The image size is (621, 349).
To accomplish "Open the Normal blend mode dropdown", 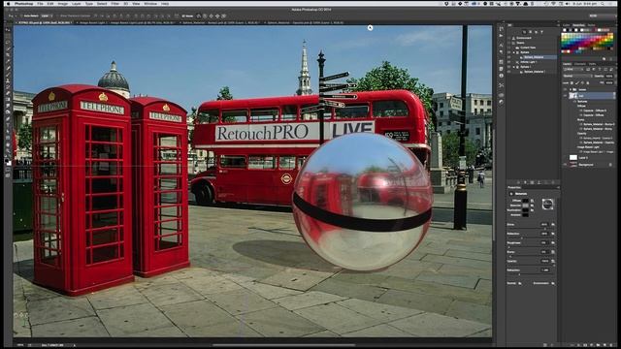I will point(578,76).
